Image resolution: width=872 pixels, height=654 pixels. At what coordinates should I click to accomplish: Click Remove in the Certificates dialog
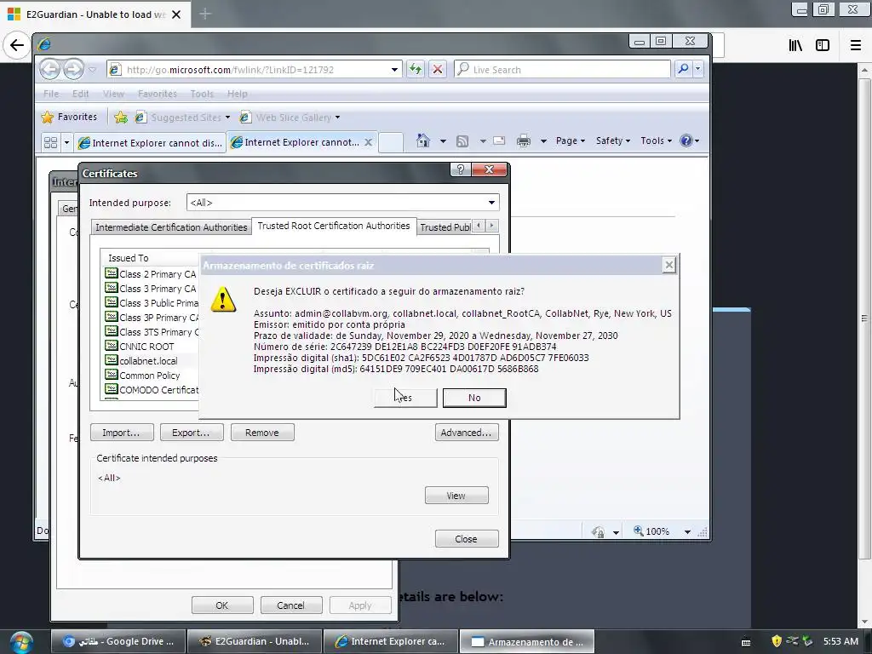(262, 432)
